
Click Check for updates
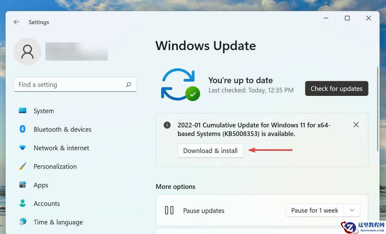click(336, 88)
